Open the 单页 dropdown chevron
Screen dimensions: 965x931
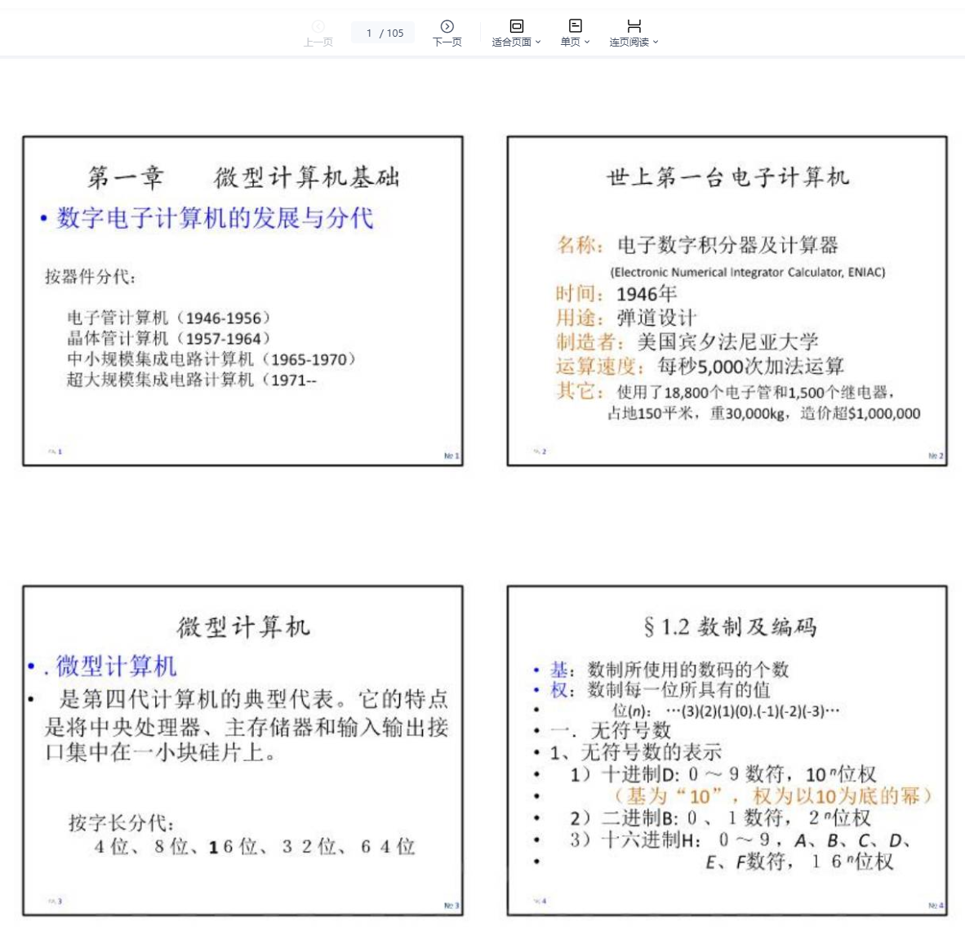tap(587, 42)
